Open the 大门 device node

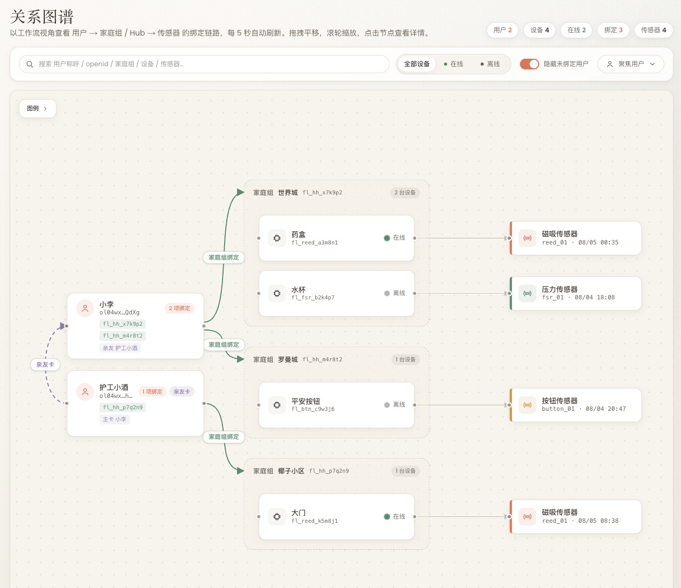tap(337, 516)
